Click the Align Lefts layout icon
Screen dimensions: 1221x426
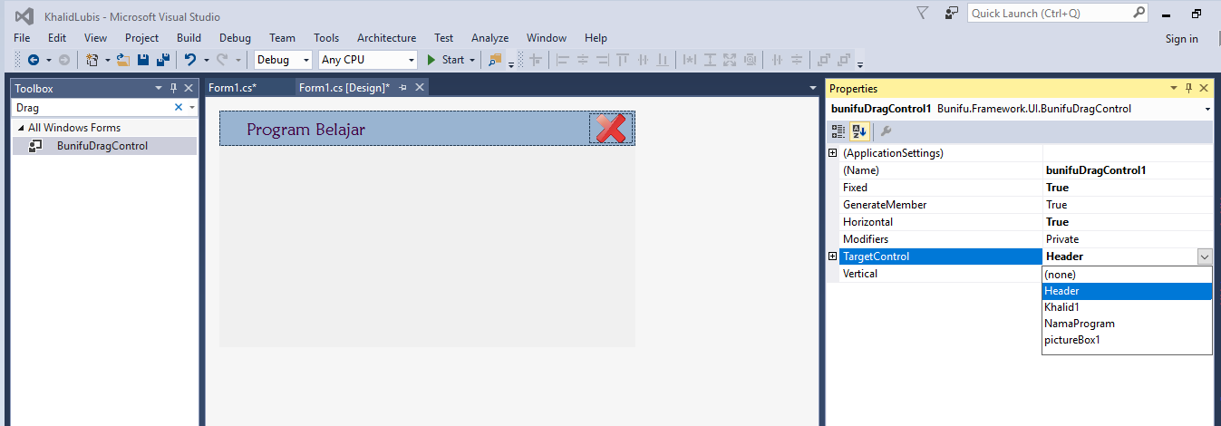point(563,60)
